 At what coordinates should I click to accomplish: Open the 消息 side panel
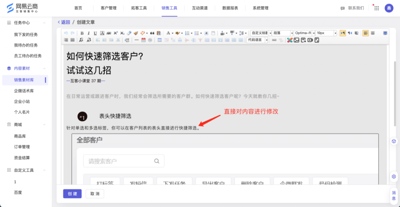[394, 195]
